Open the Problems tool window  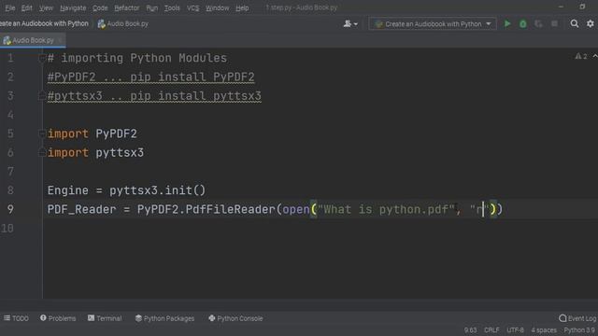(58, 318)
